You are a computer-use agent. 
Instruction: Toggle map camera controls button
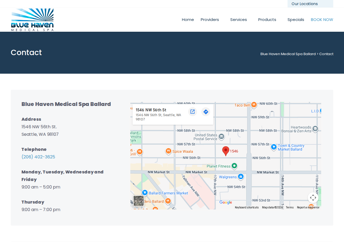[313, 198]
